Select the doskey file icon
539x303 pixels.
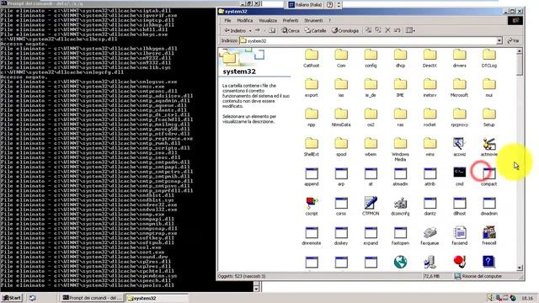(341, 236)
